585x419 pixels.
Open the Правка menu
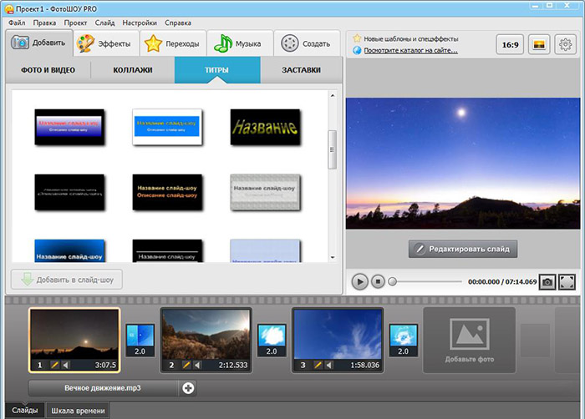coord(44,23)
